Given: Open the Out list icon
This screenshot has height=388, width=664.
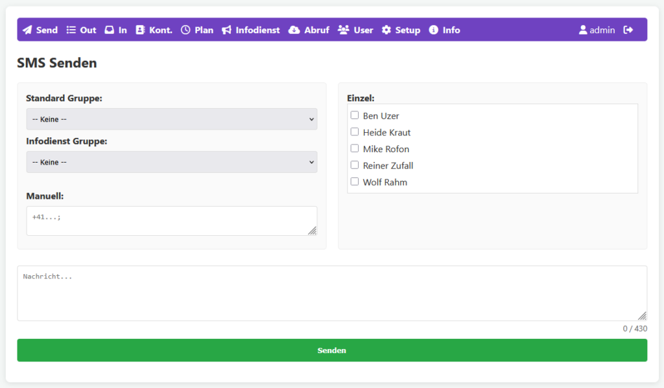Looking at the screenshot, I should pyautogui.click(x=71, y=30).
